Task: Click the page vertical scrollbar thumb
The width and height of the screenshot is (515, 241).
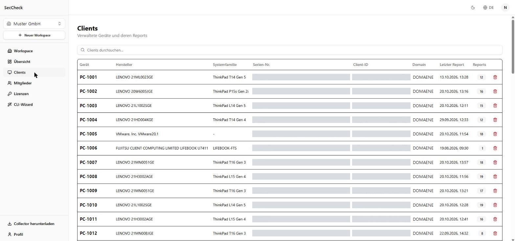Action: click(513, 47)
